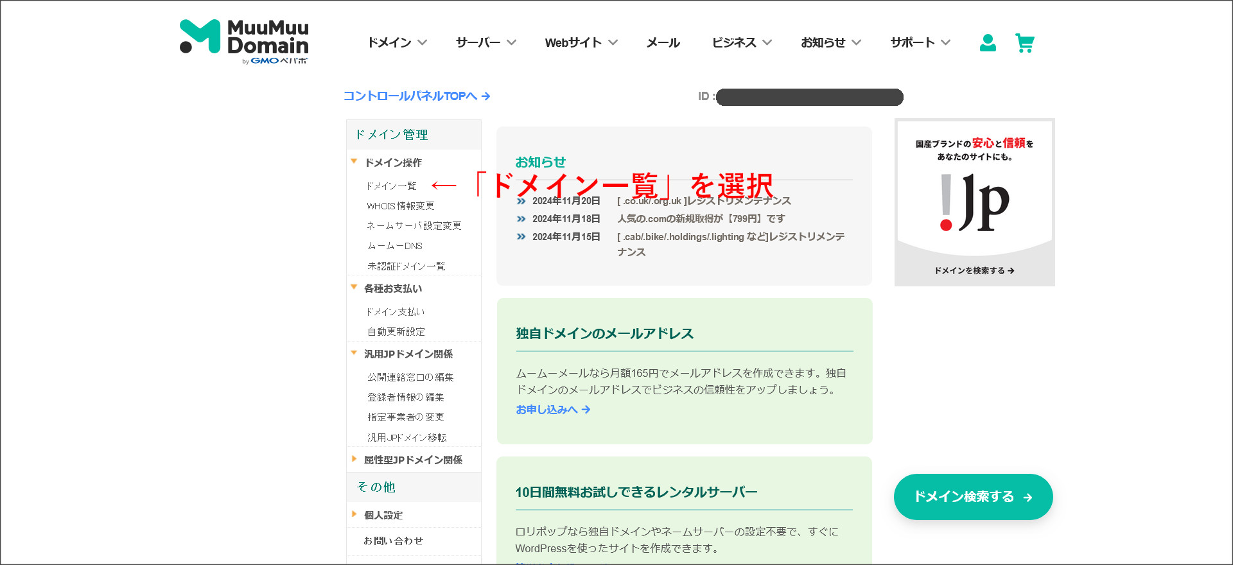Open the user account icon
The width and height of the screenshot is (1233, 565).
(988, 43)
